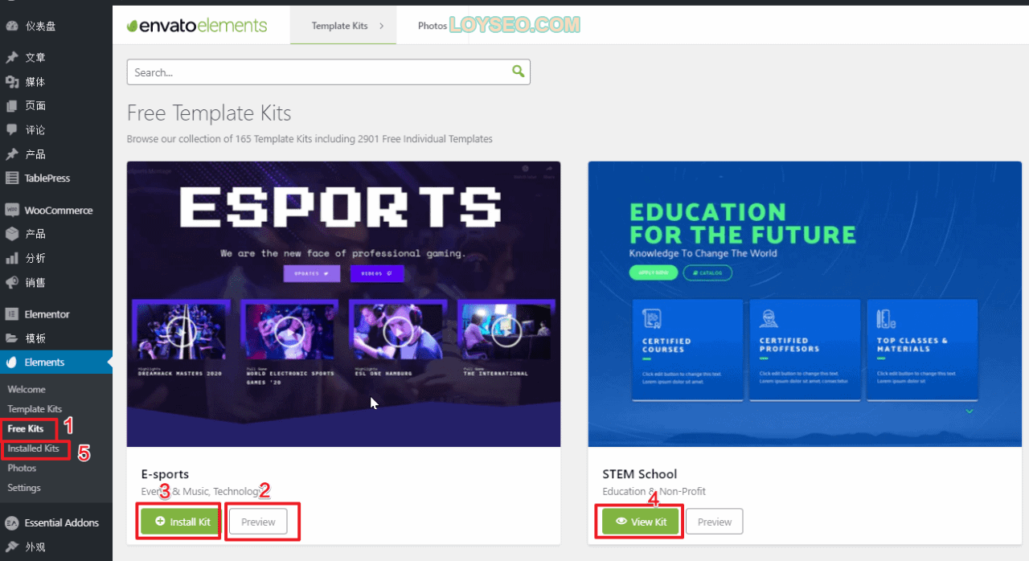Click the eye icon on View Kit
This screenshot has width=1029, height=561.
click(621, 522)
